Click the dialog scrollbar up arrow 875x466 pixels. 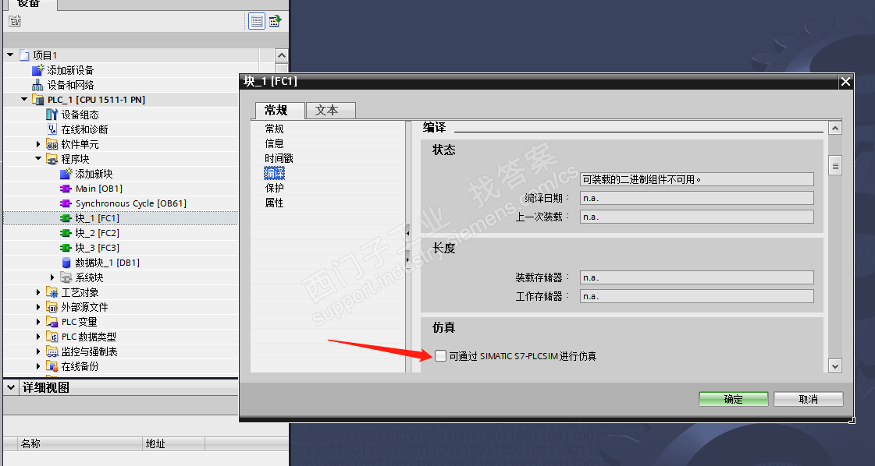pos(835,129)
